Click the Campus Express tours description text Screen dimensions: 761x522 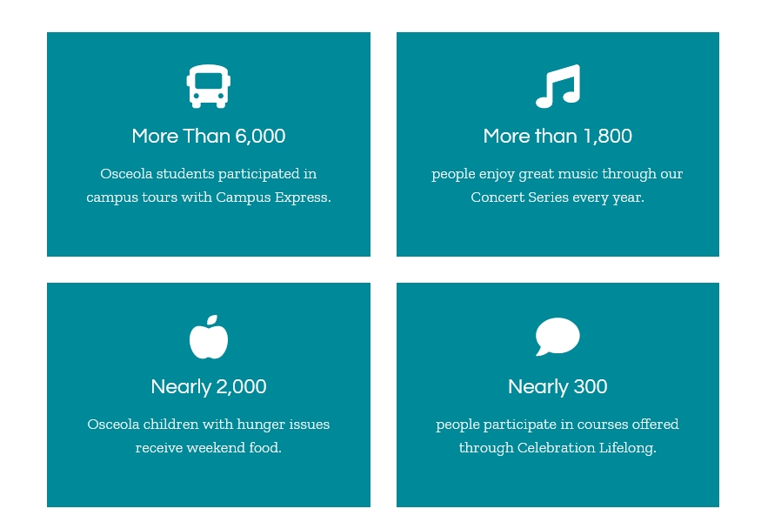coord(209,185)
